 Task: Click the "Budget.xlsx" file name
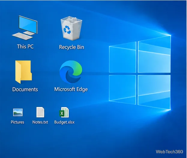pos(64,122)
